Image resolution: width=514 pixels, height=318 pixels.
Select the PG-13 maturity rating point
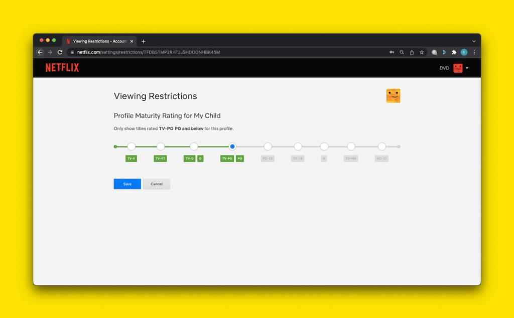click(x=268, y=146)
